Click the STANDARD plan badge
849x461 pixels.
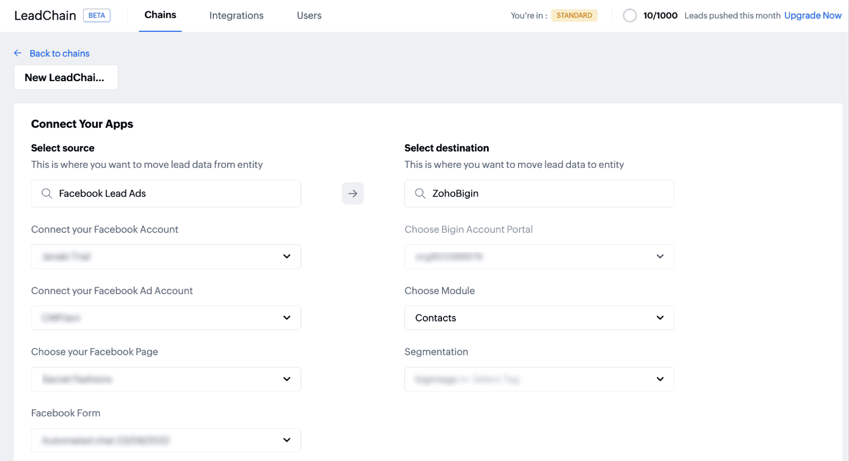tap(574, 15)
